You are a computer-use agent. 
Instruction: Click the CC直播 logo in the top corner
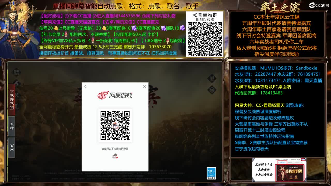[319, 5]
